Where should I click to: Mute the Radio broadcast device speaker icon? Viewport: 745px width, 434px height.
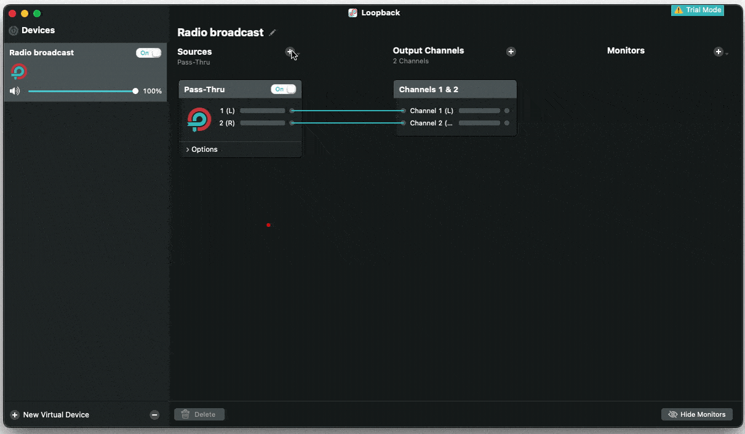click(x=15, y=90)
